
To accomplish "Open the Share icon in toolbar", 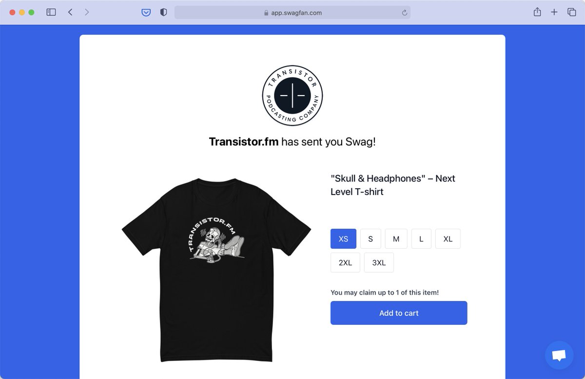I will click(x=537, y=12).
